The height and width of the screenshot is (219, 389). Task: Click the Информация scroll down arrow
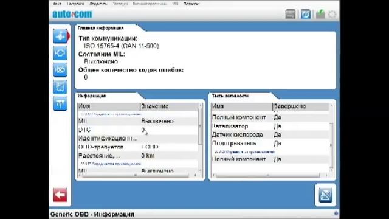tap(201, 170)
